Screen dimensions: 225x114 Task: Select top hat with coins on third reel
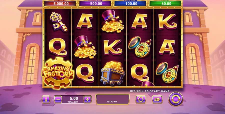click(x=113, y=21)
